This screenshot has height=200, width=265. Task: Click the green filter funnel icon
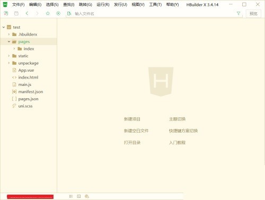click(x=238, y=13)
